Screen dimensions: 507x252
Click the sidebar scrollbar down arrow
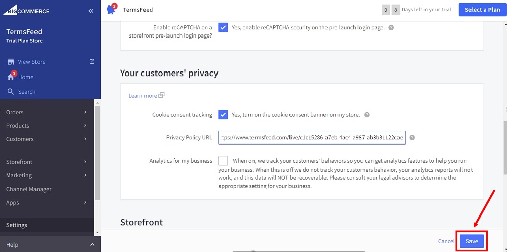pos(97,233)
